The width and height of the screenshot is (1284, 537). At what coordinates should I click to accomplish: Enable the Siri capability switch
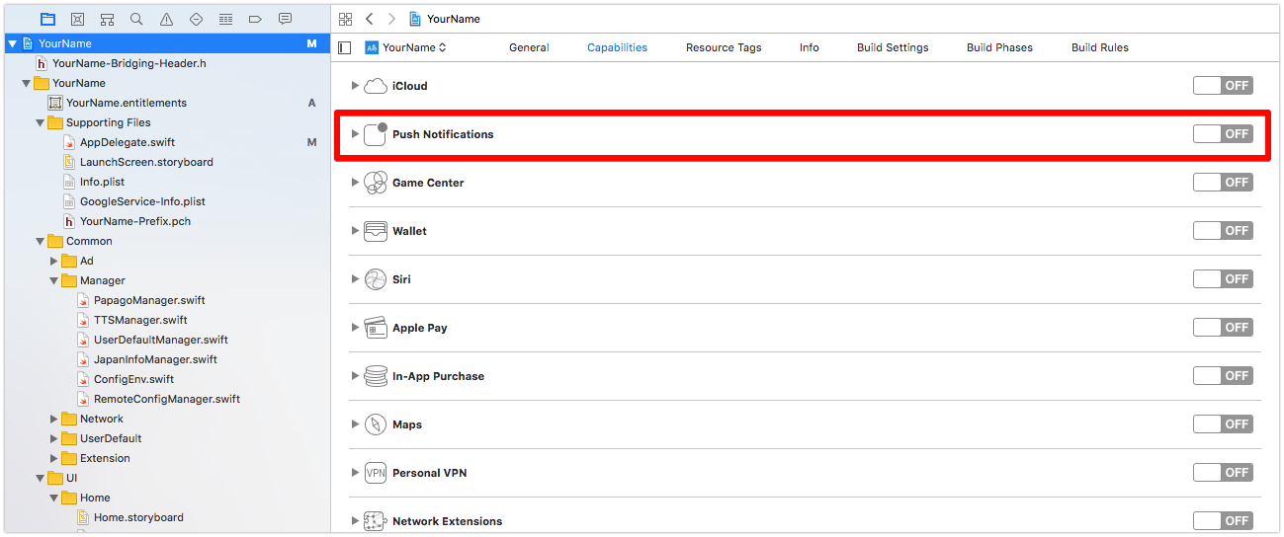click(x=1223, y=279)
